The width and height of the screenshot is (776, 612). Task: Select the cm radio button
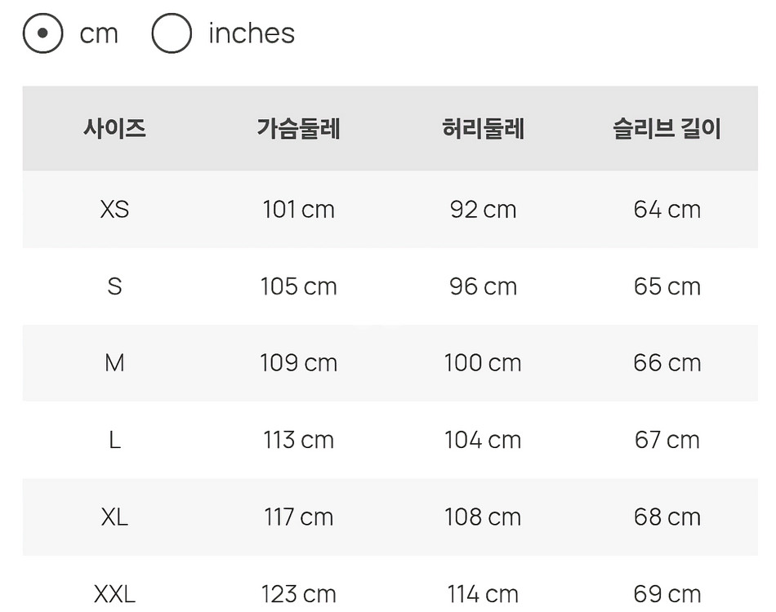click(42, 33)
